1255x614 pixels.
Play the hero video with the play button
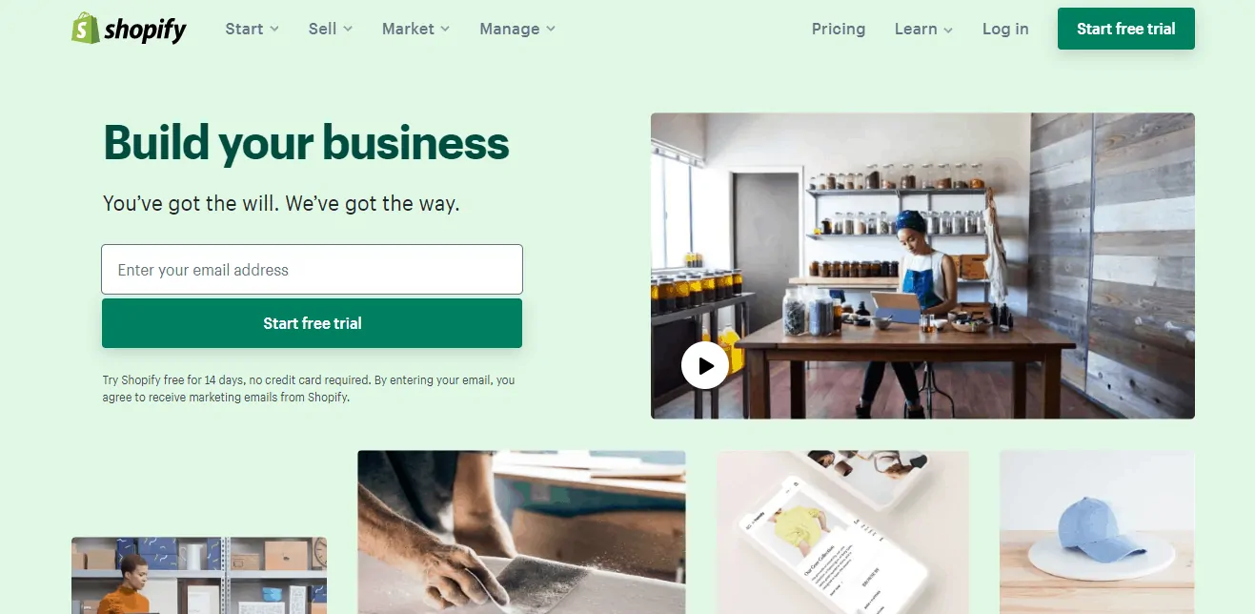pos(705,365)
